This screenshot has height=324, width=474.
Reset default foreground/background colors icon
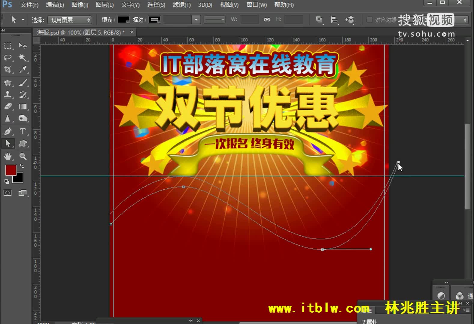coord(7,181)
